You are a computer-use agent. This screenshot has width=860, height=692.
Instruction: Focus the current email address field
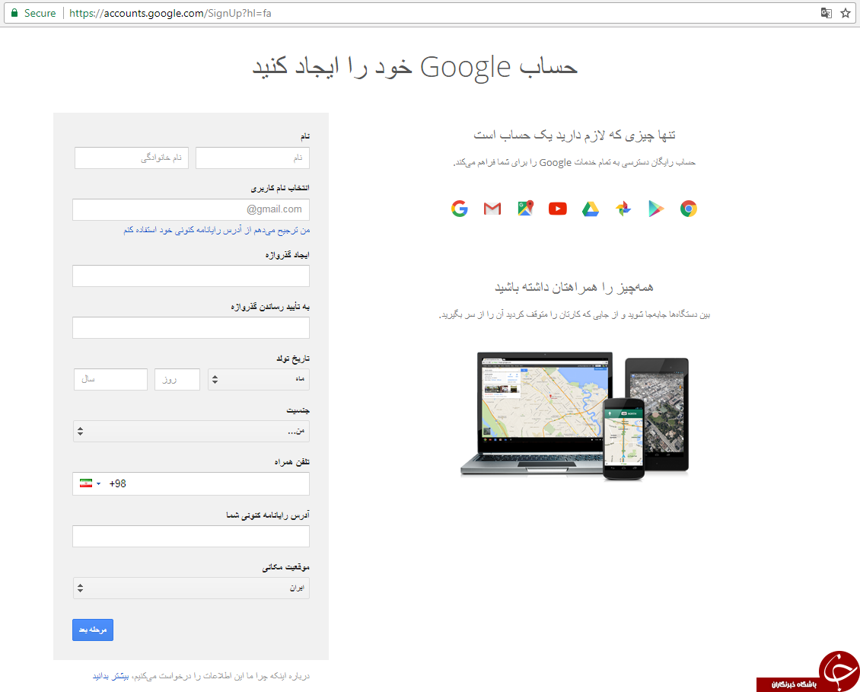pos(191,536)
